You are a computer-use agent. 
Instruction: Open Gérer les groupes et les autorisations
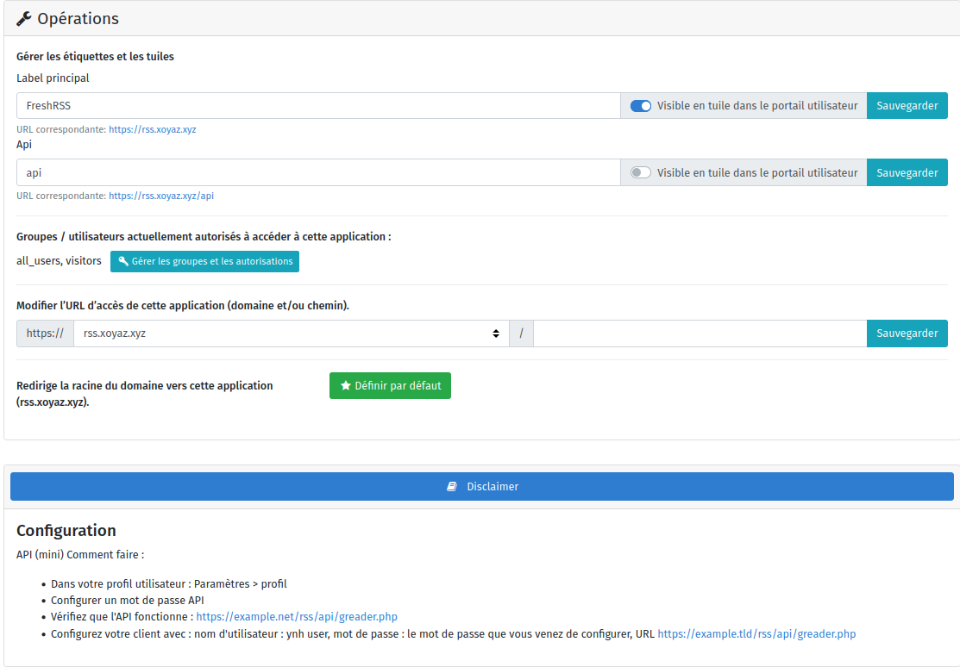pyautogui.click(x=204, y=261)
